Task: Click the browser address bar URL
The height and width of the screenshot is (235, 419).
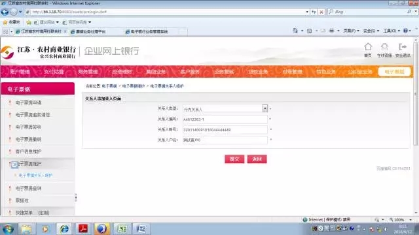Action: [166, 12]
